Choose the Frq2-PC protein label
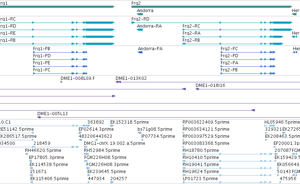This screenshot has width=300, height=184. pos(229,49)
